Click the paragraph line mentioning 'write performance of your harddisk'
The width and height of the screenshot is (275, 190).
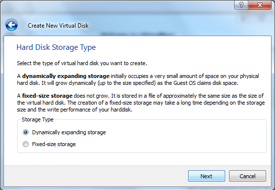pos(75,110)
